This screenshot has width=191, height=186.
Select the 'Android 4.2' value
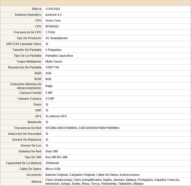(x=53, y=15)
